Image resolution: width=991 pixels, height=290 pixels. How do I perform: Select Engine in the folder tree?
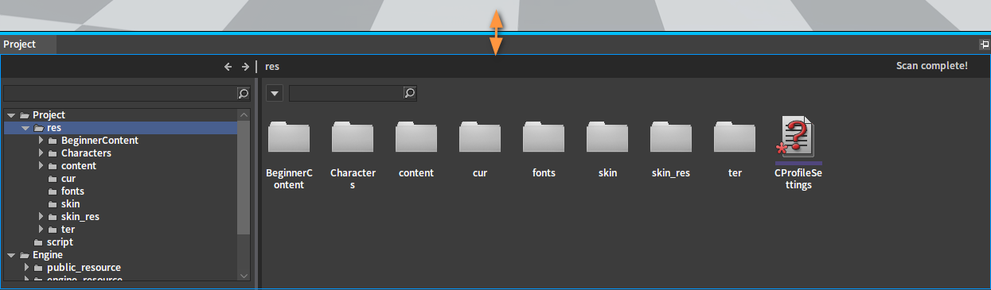click(x=48, y=255)
